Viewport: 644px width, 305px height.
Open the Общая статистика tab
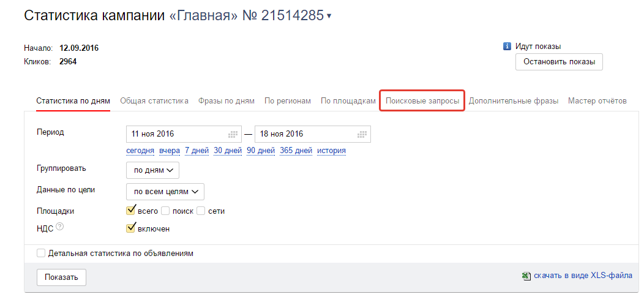[154, 100]
